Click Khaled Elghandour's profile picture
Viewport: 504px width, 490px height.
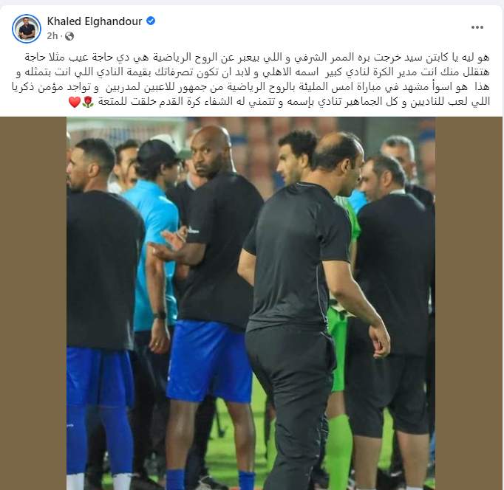click(27, 29)
